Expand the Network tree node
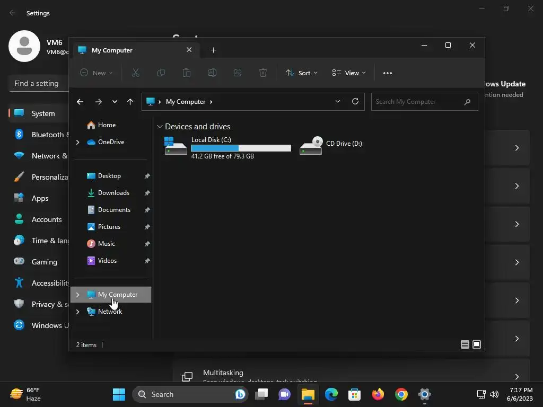The image size is (543, 407). click(77, 312)
